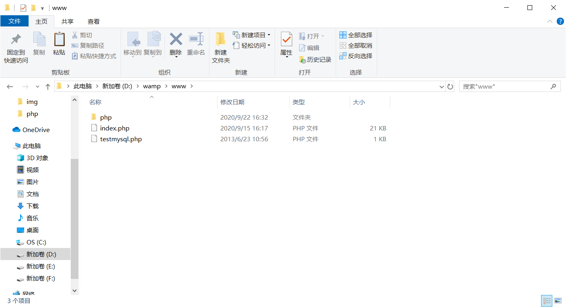Open Properties (属性) checkmark icon
566x307 pixels.
(x=287, y=39)
